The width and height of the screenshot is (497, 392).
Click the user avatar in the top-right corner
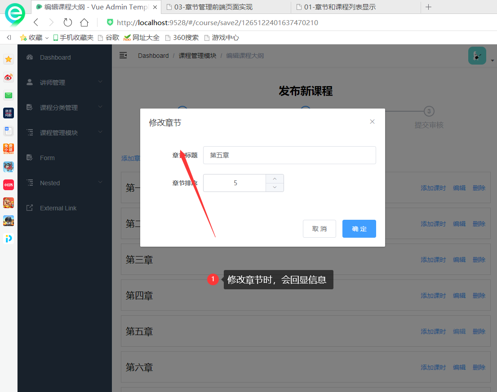[477, 56]
